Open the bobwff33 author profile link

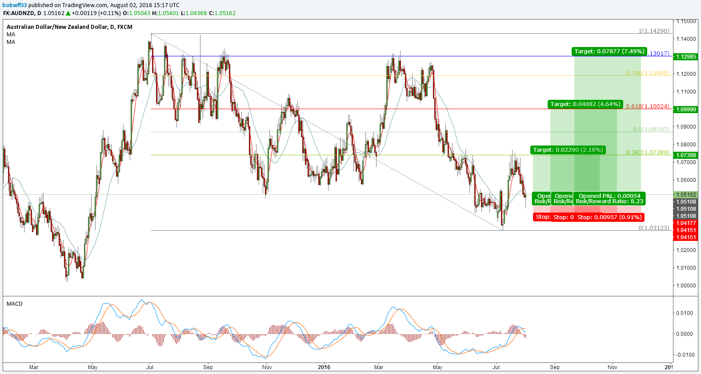point(15,5)
